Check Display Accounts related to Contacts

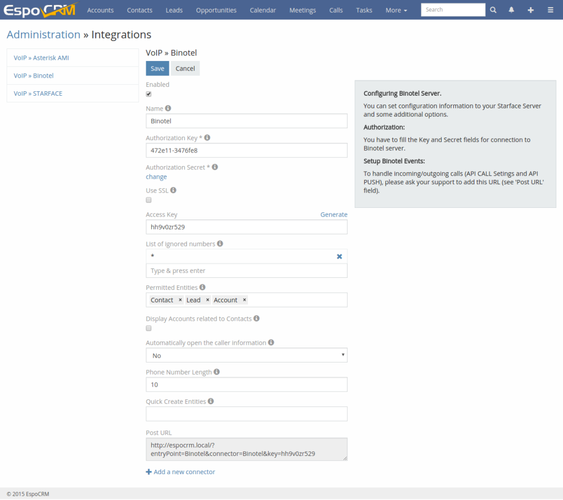tap(148, 328)
